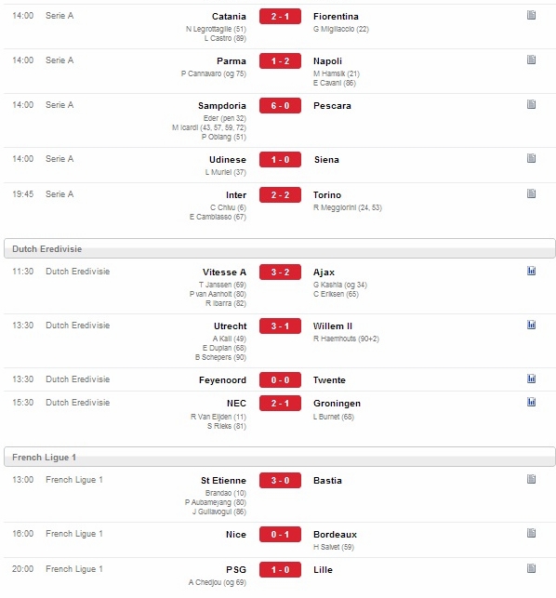Open report icon for Udinese vs Siena
The width and height of the screenshot is (556, 598).
[x=531, y=158]
